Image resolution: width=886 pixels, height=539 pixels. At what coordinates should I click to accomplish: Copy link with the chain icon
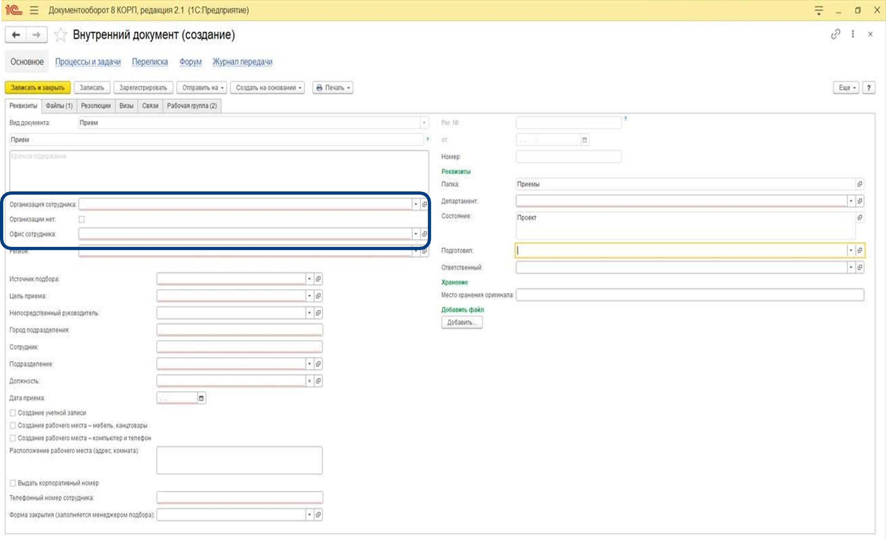[835, 34]
